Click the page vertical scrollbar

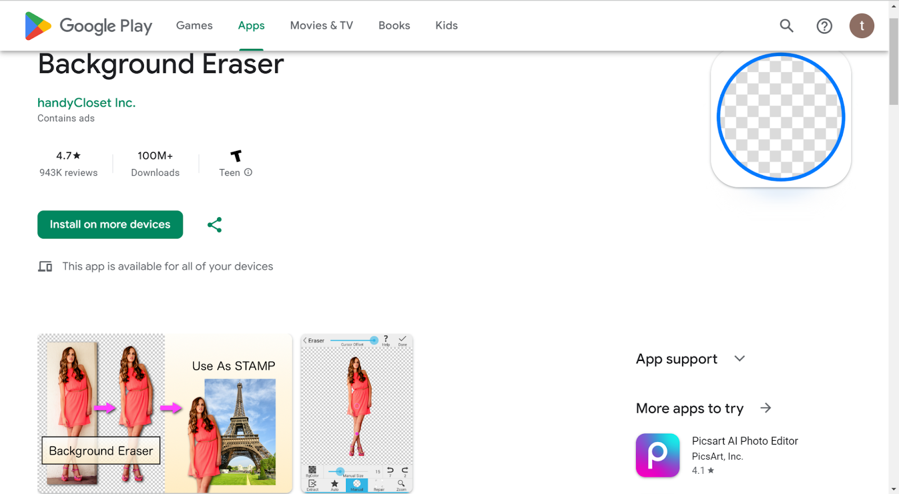click(x=894, y=61)
